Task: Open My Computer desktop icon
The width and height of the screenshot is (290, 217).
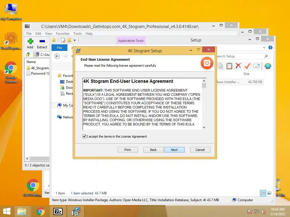Action: (x=11, y=12)
